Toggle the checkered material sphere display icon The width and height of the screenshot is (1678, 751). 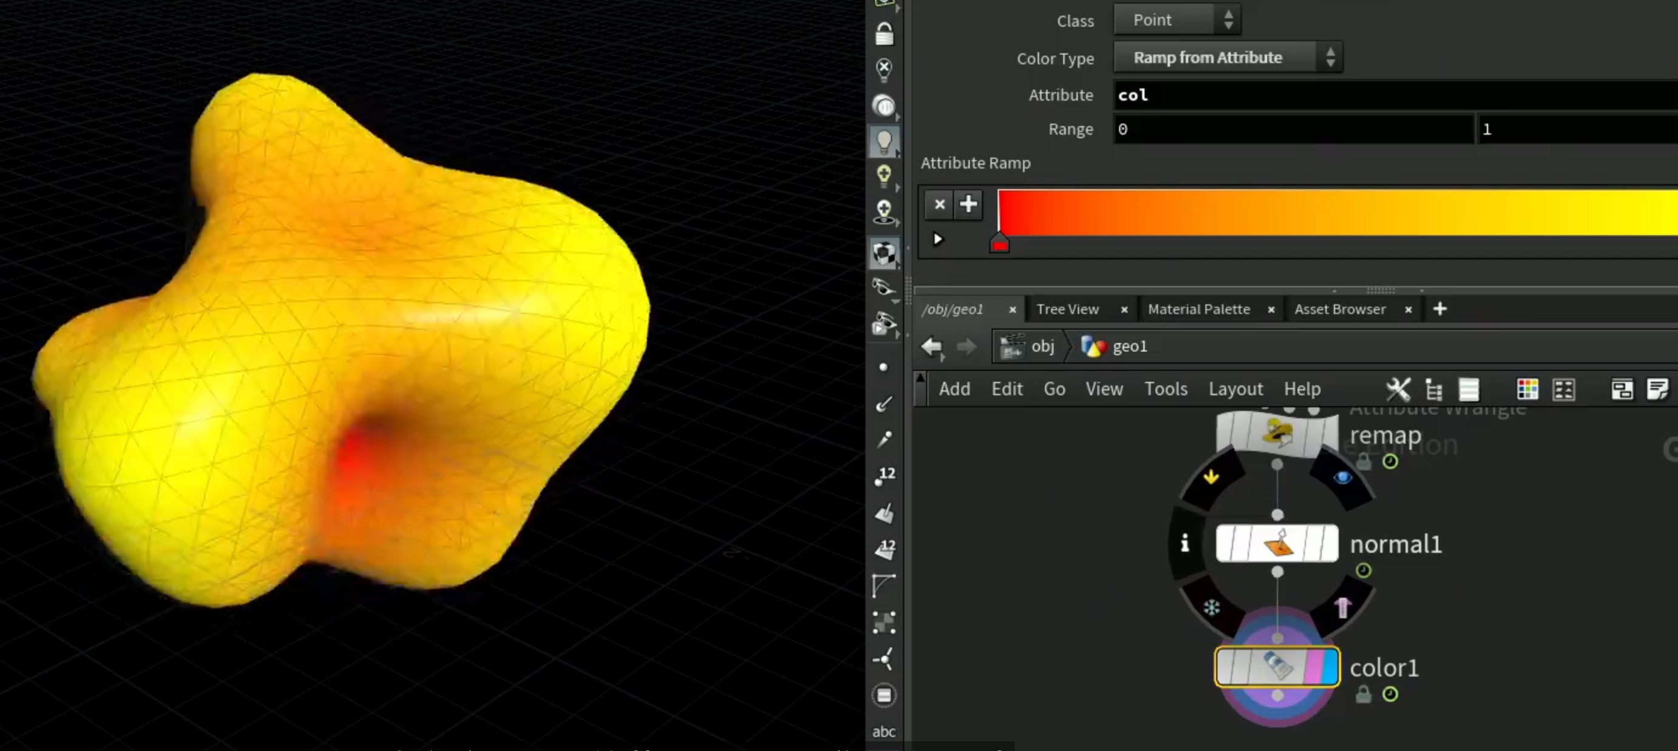[884, 253]
